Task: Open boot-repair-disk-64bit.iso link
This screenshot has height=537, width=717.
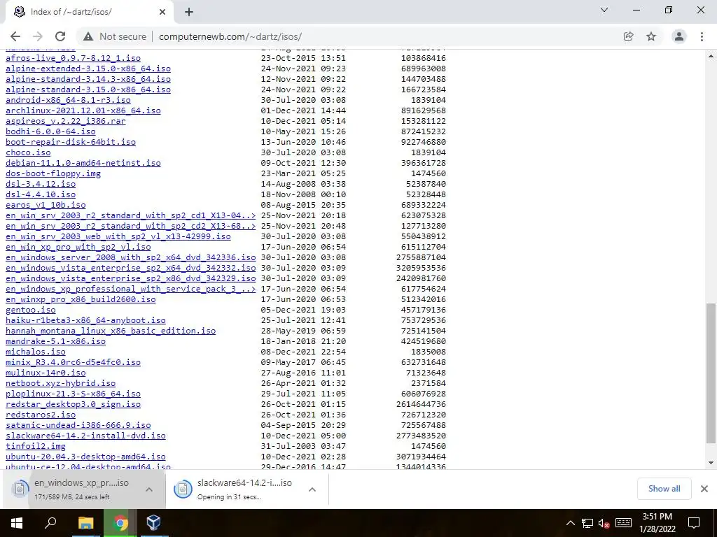Action: coord(71,142)
